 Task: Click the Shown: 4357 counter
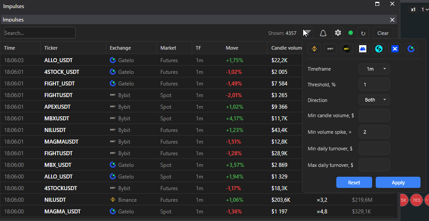click(282, 33)
